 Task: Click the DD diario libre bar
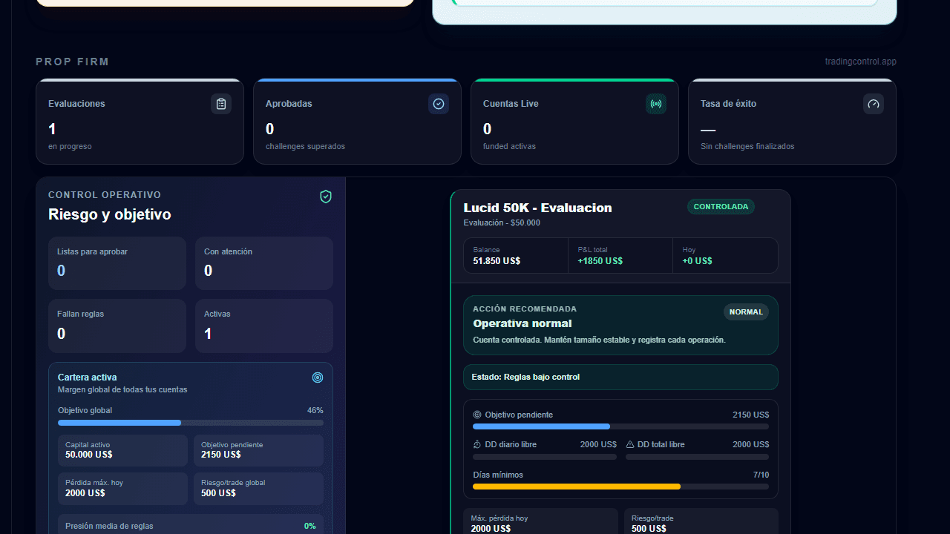click(545, 457)
